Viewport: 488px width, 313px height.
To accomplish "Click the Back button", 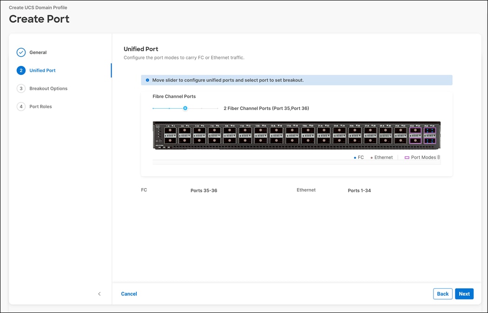I will (x=442, y=293).
